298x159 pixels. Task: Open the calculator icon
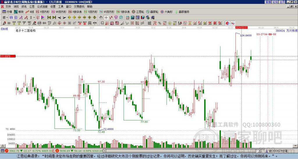click(132, 18)
